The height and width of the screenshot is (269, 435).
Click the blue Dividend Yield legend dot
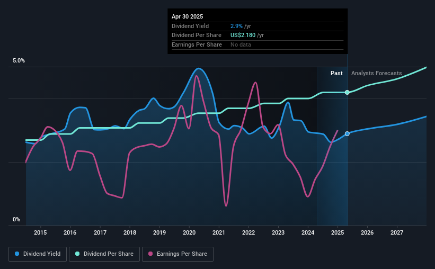click(x=17, y=254)
